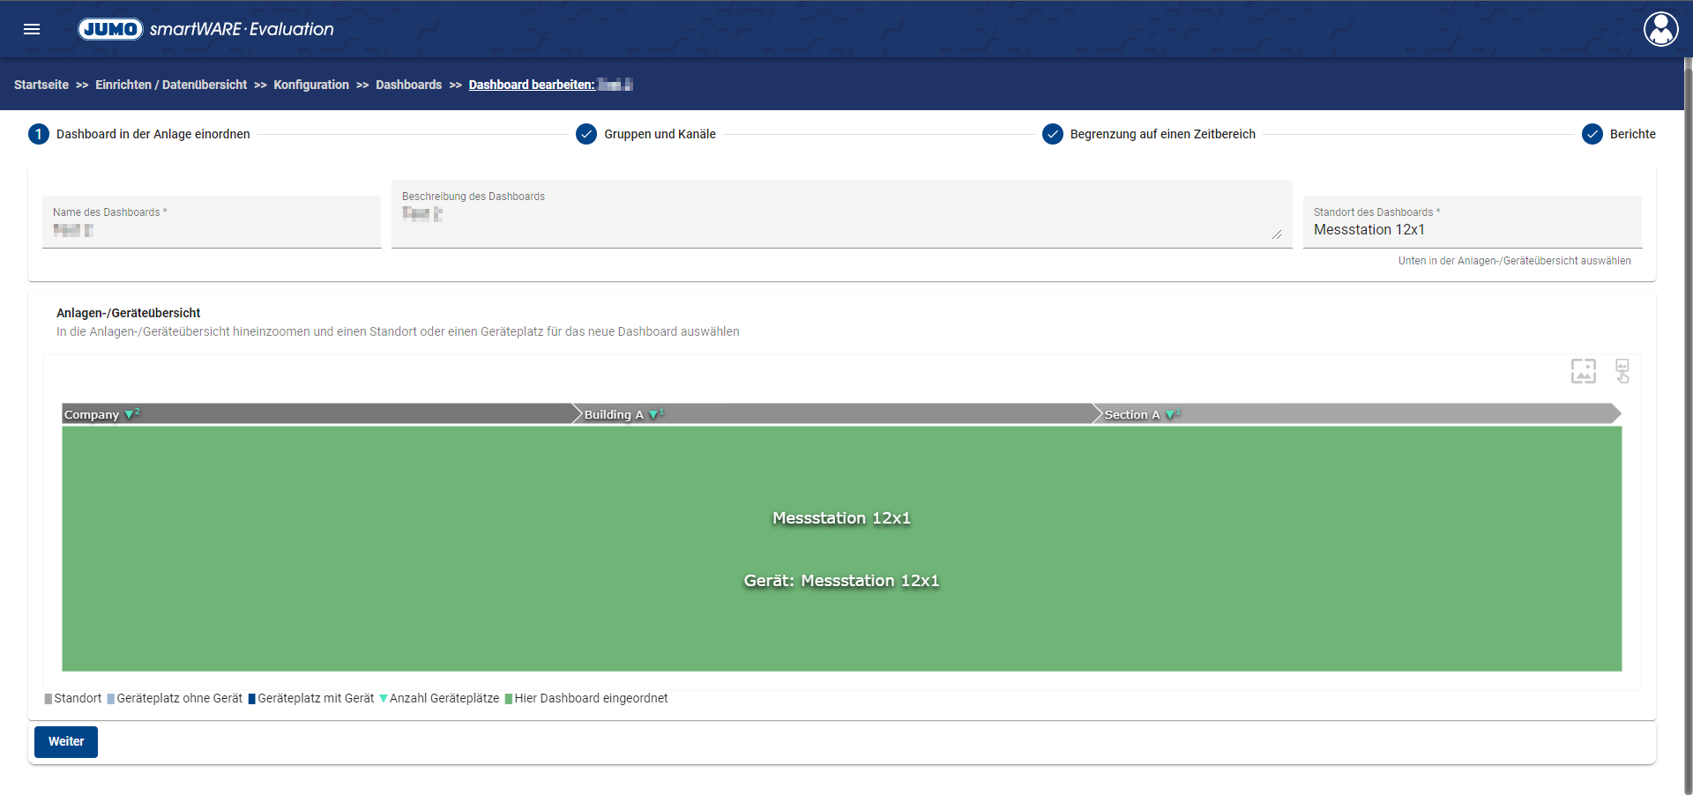Click the JUMO logo
Screen dimensions: 1693x795
click(x=110, y=29)
